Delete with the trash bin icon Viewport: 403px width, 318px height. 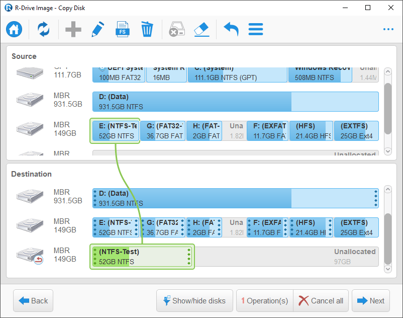click(x=147, y=29)
